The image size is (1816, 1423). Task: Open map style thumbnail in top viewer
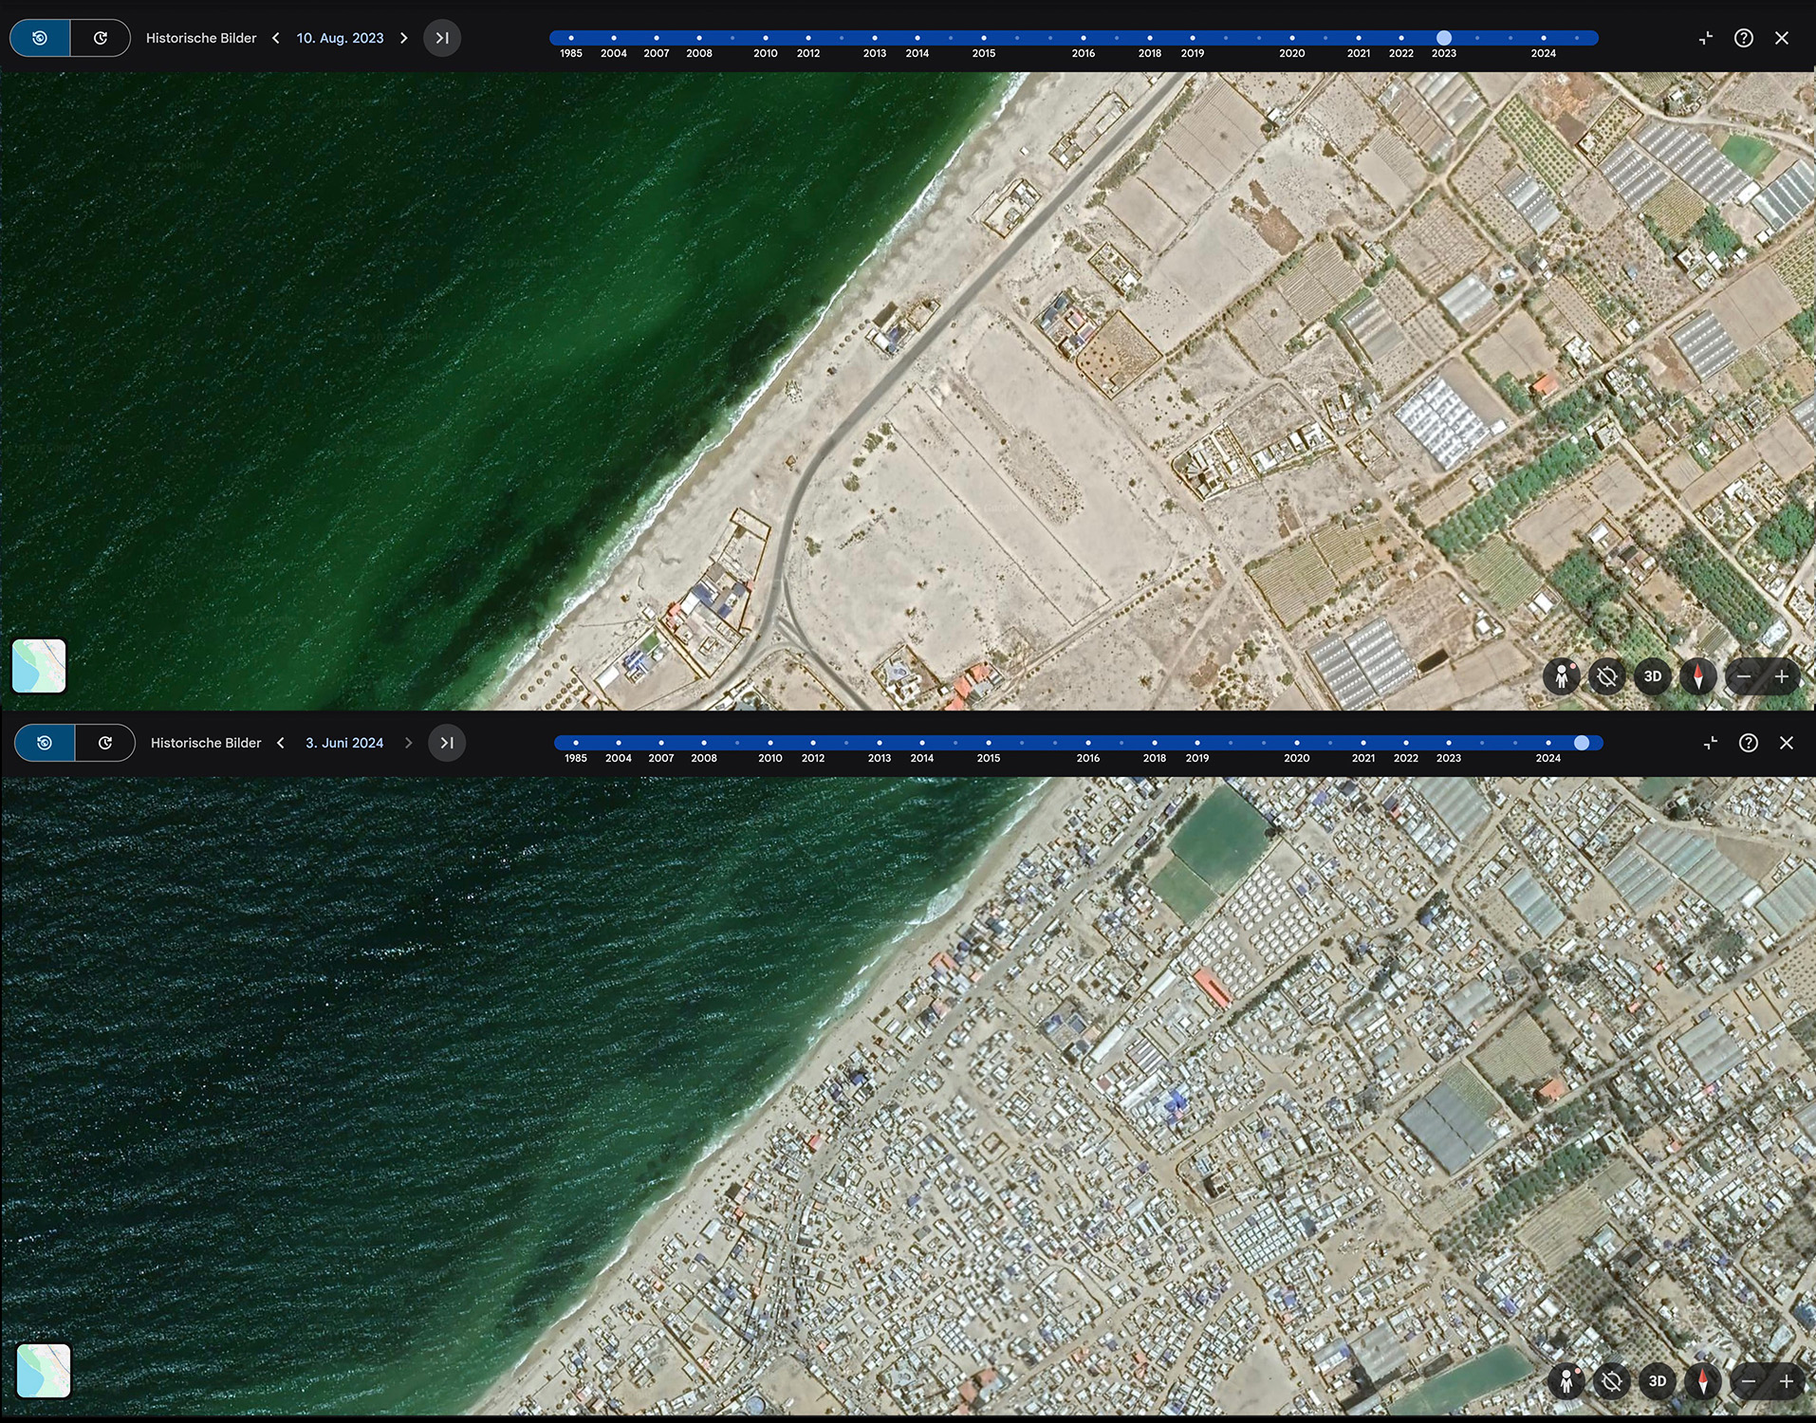39,666
